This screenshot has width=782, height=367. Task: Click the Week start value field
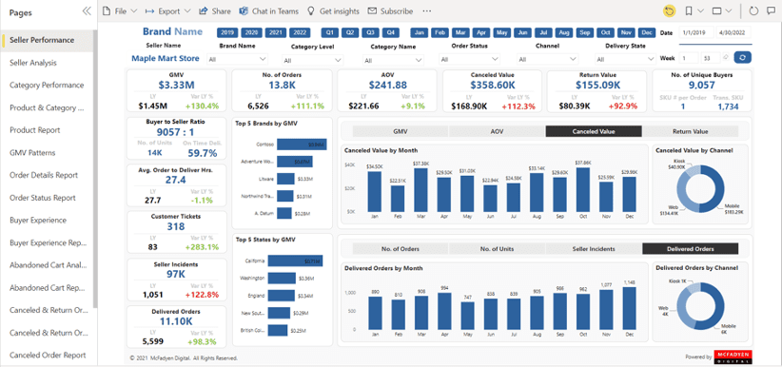coord(688,58)
